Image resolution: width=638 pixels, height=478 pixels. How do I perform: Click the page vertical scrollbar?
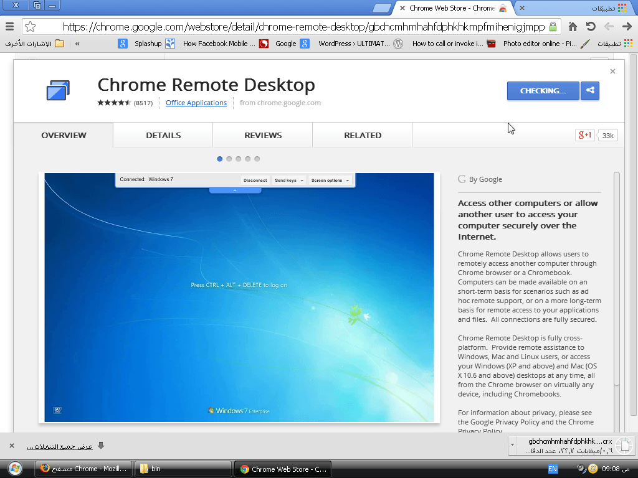[634, 236]
